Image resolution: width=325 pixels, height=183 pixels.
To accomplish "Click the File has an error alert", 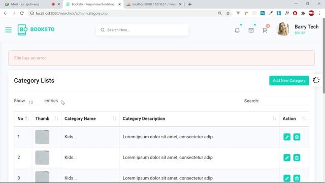I will tap(161, 58).
